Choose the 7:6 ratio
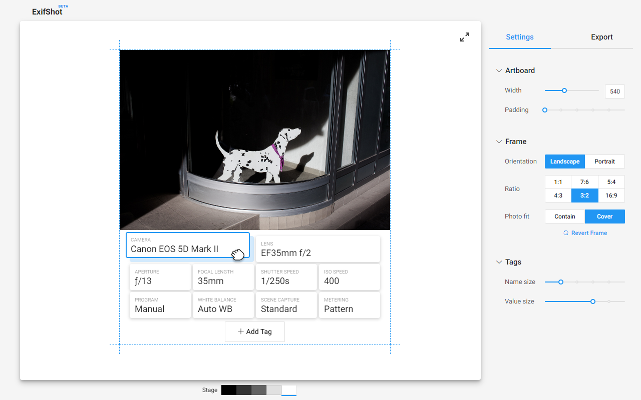This screenshot has height=400, width=641. tap(584, 182)
